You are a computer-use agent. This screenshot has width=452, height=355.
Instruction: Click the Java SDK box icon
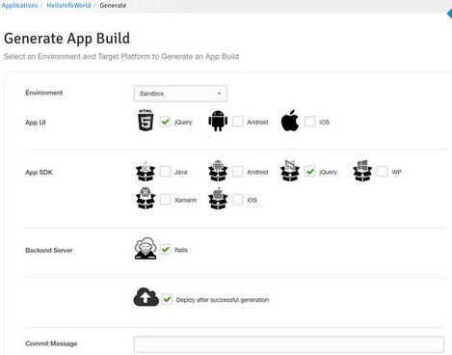point(146,171)
